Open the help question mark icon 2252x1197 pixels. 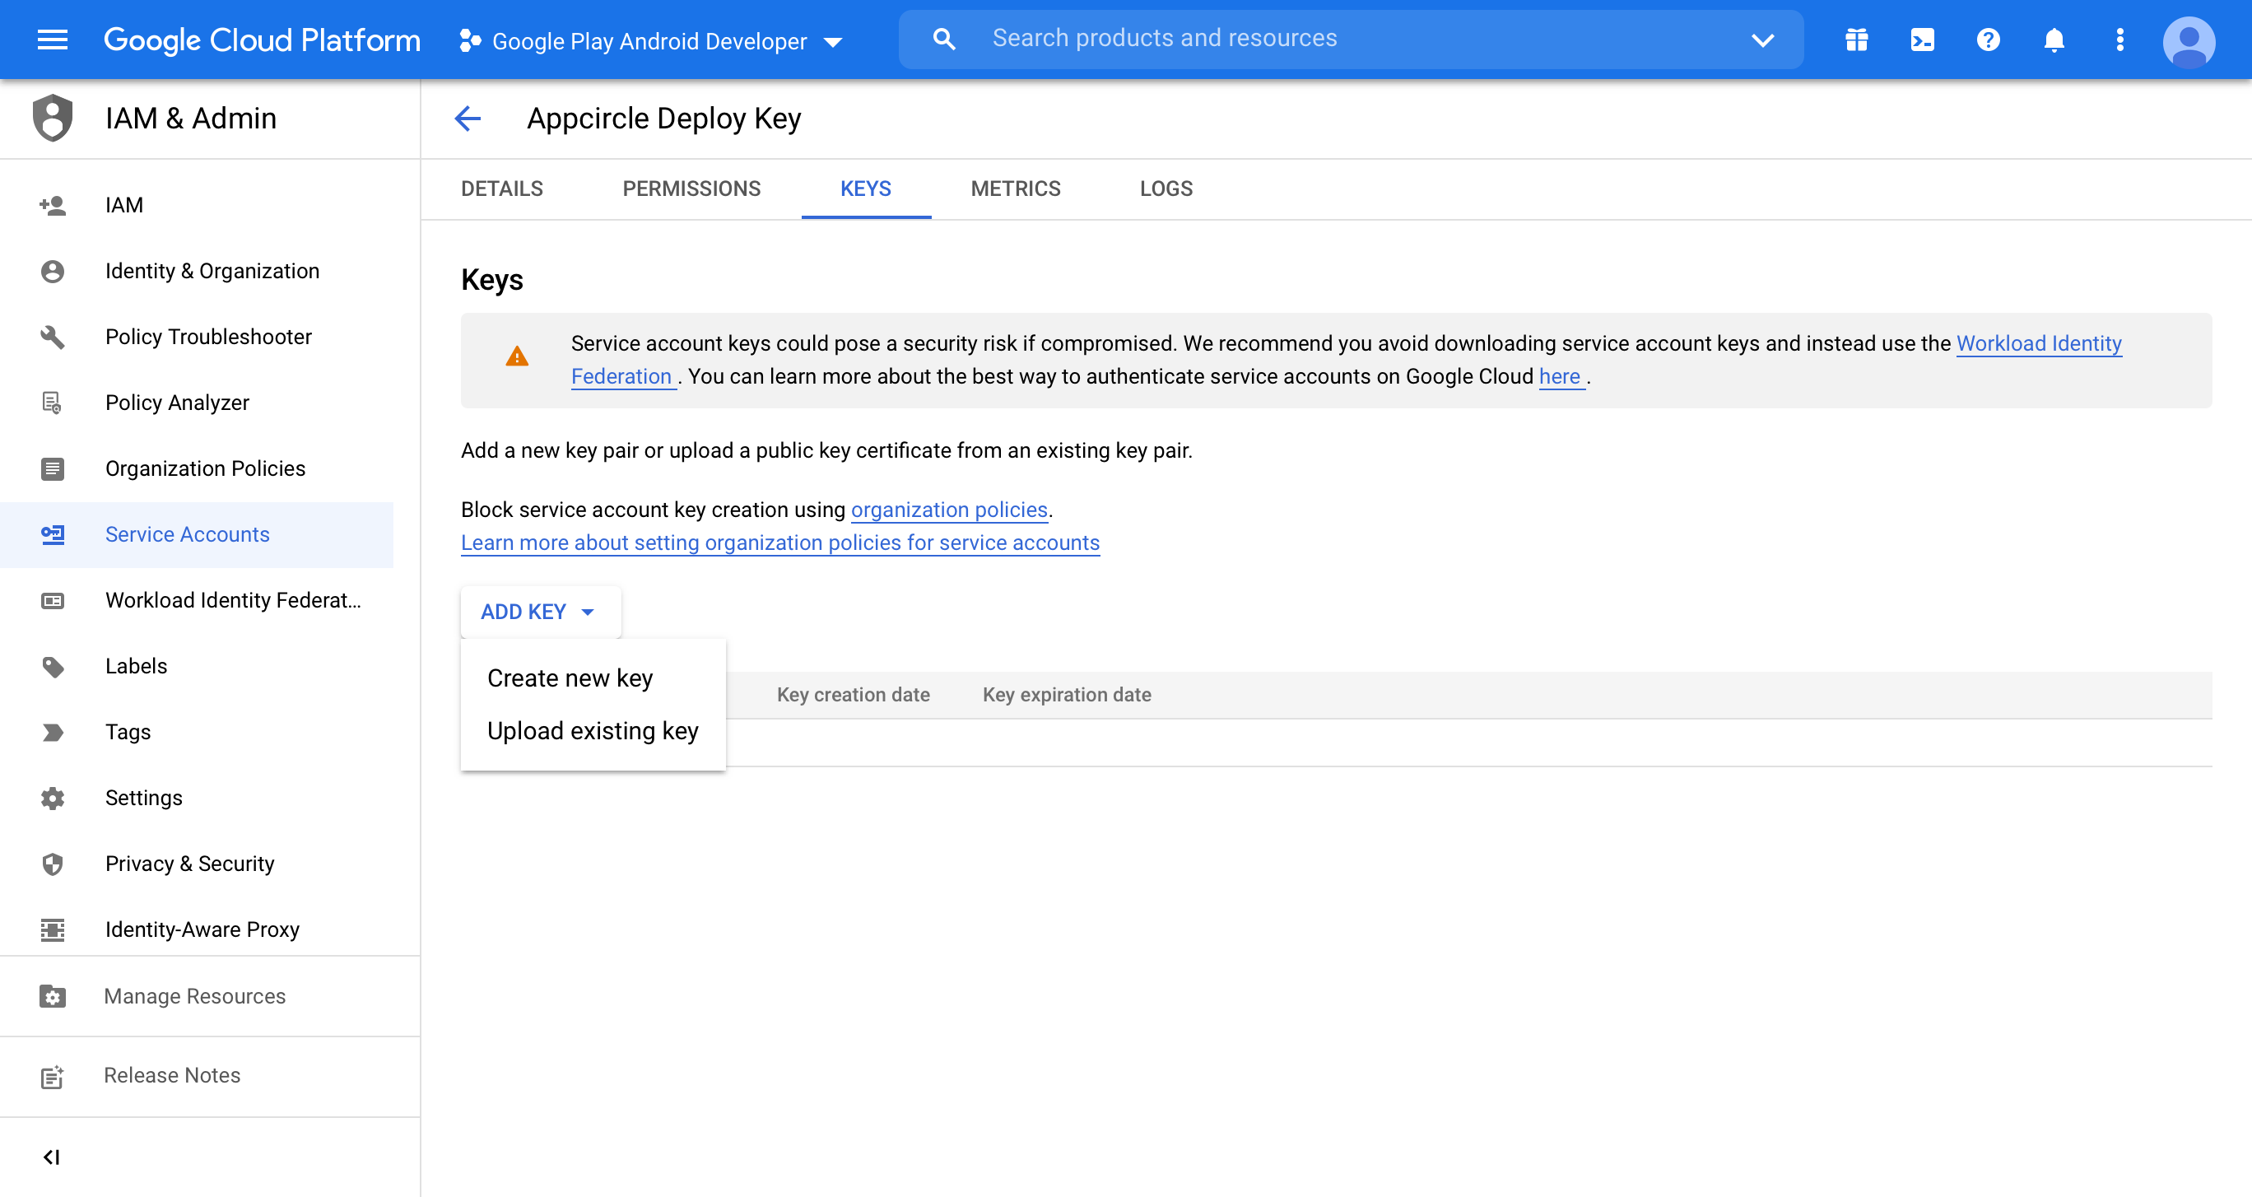click(x=1988, y=40)
